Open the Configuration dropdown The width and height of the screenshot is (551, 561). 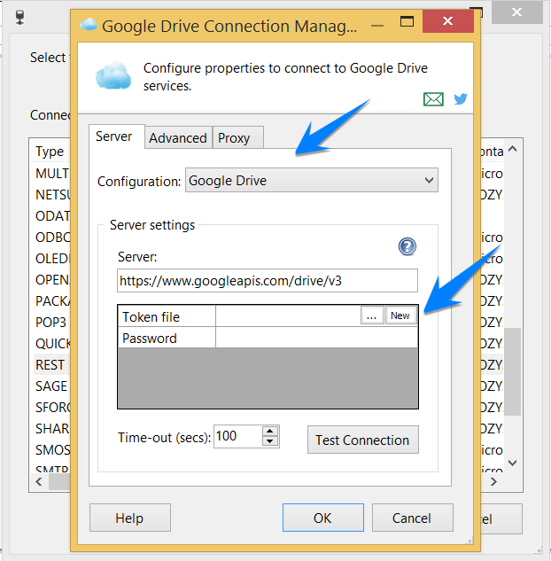(312, 180)
